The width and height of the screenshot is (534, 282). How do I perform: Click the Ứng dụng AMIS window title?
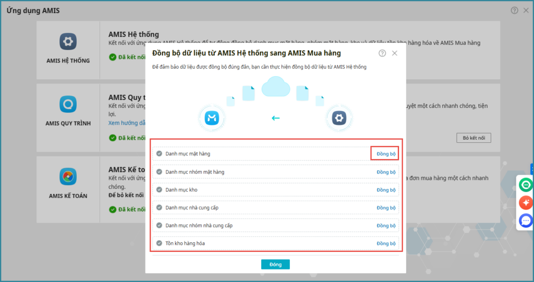coord(33,10)
